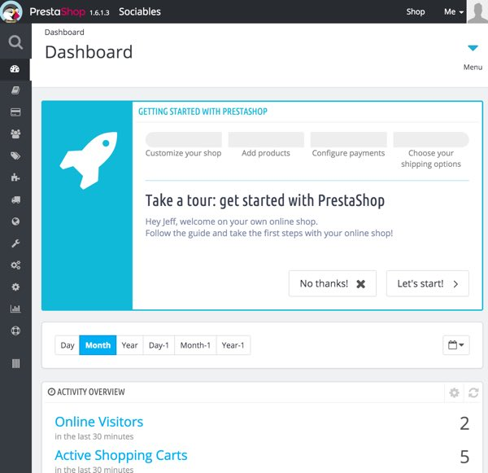
Task: Open the Shop link in top bar
Action: [x=415, y=12]
